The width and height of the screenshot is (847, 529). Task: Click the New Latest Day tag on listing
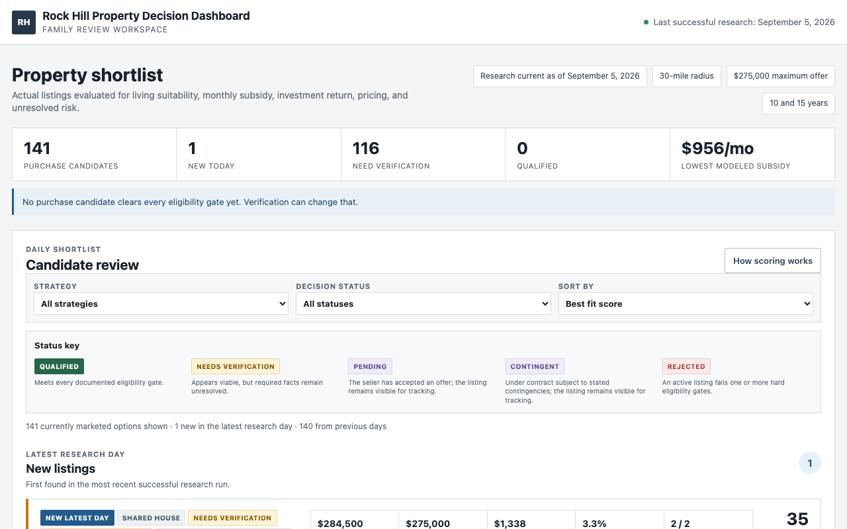pyautogui.click(x=77, y=518)
